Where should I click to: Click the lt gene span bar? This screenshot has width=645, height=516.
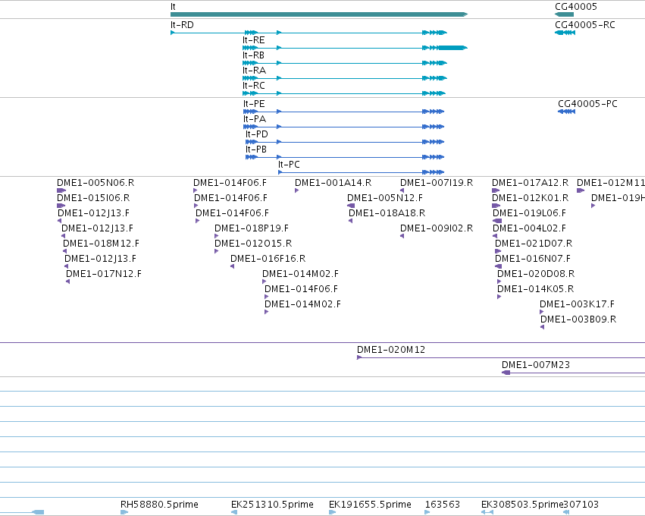point(319,14)
